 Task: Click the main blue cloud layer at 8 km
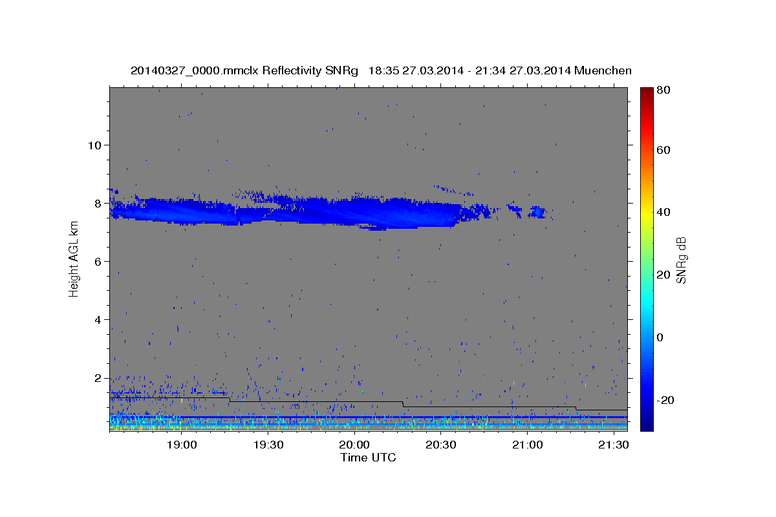(x=291, y=211)
